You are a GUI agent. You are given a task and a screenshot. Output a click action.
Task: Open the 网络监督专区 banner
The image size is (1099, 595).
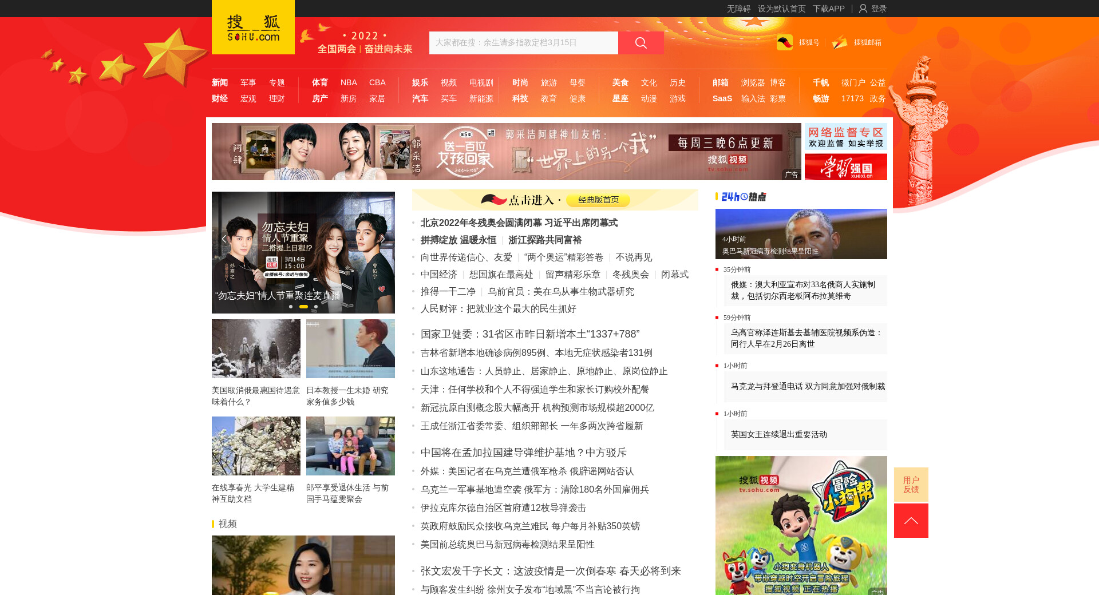click(x=846, y=137)
